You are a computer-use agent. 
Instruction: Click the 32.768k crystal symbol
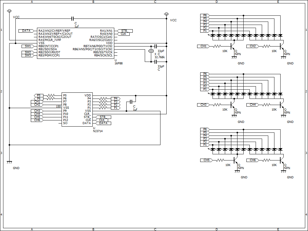pos(151,51)
